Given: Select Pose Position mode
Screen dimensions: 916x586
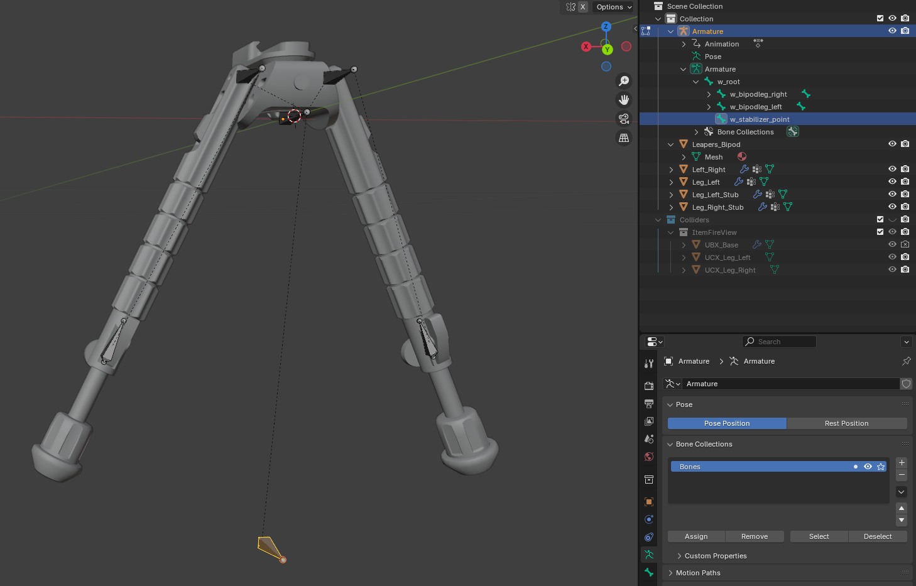Looking at the screenshot, I should [x=727, y=423].
